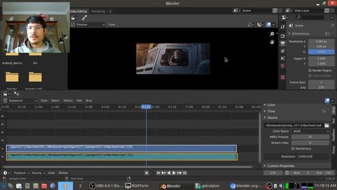Jump to the first frame

pyautogui.click(x=158, y=173)
